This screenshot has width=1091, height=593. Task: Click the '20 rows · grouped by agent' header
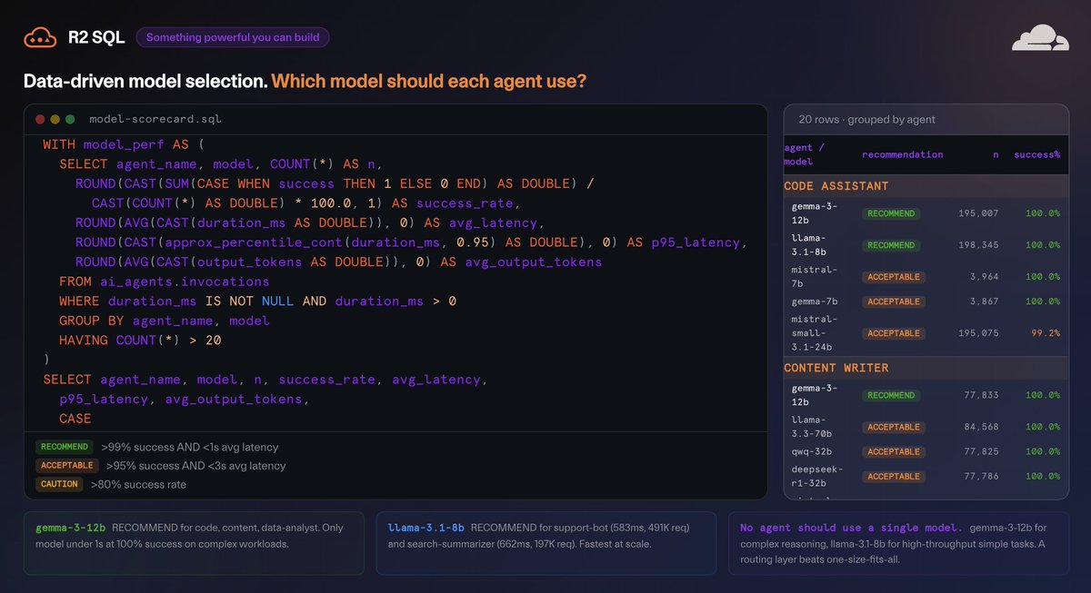[x=867, y=119]
